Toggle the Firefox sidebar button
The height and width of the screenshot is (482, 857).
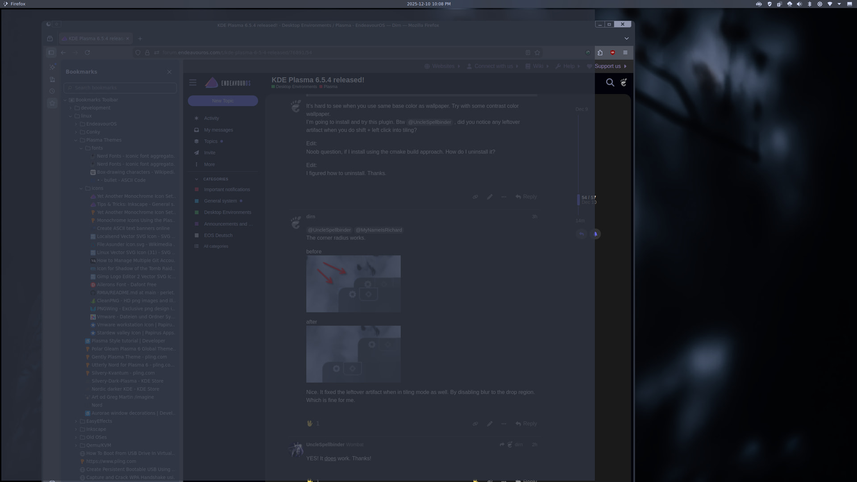click(51, 53)
